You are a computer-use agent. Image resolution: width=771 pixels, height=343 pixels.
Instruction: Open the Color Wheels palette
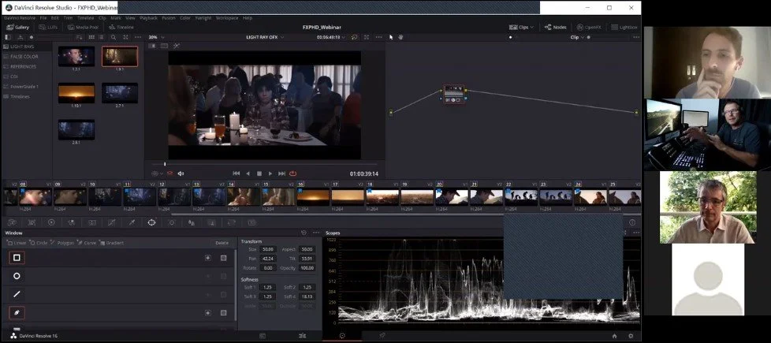[51, 222]
